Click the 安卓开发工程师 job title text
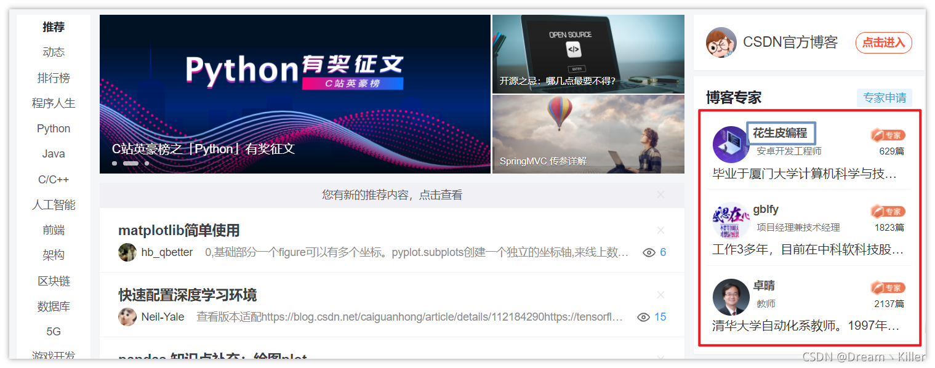 pos(789,151)
